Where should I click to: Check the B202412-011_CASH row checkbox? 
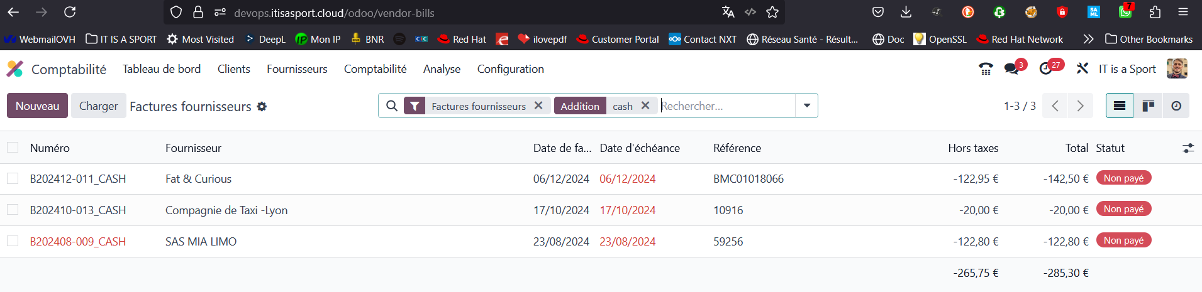click(x=13, y=179)
